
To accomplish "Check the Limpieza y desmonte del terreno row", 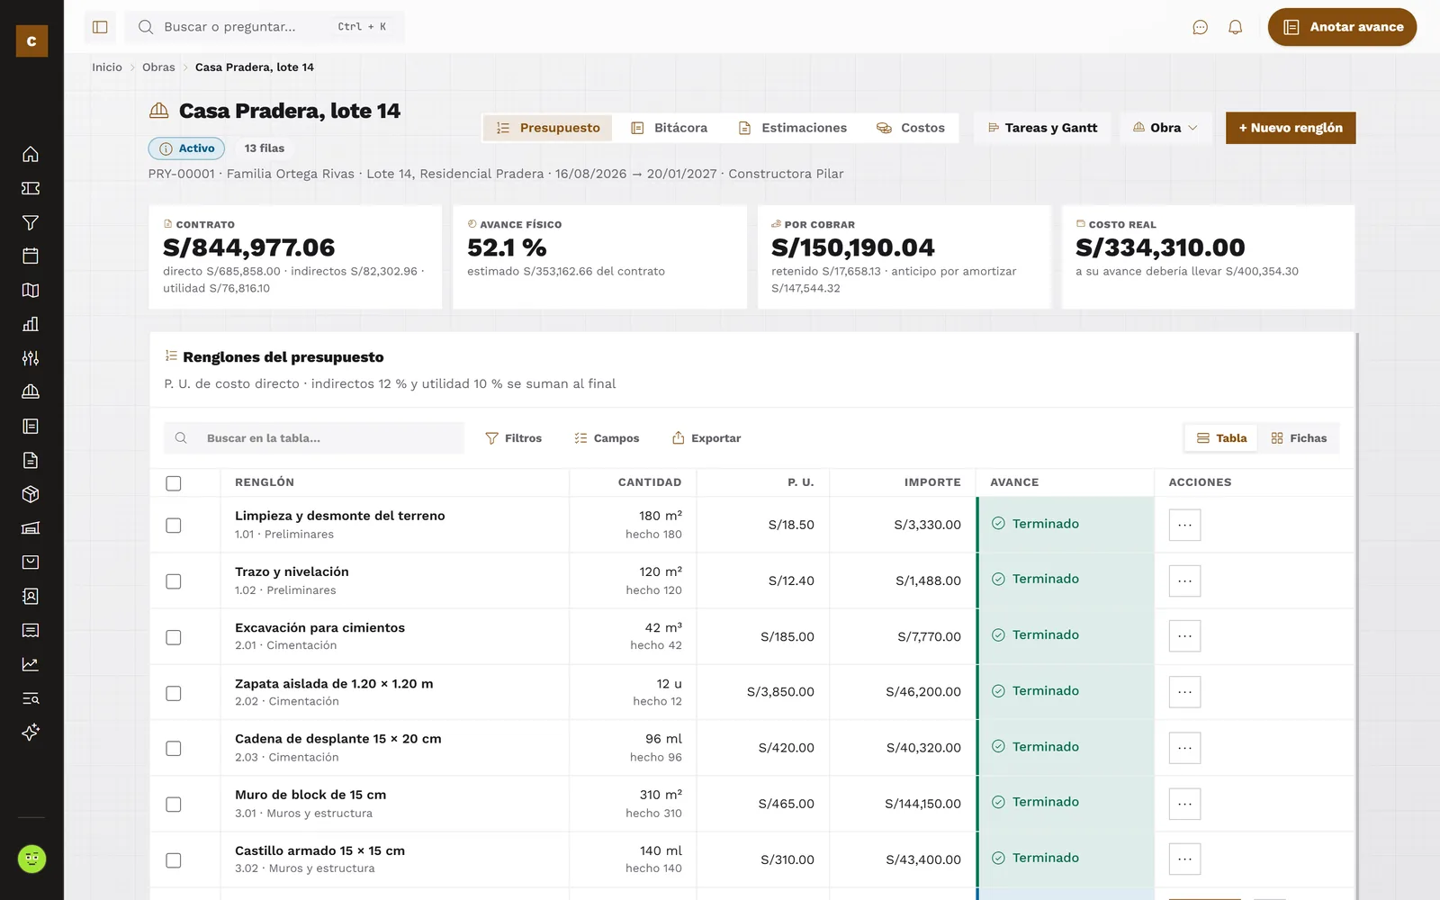I will (x=174, y=526).
